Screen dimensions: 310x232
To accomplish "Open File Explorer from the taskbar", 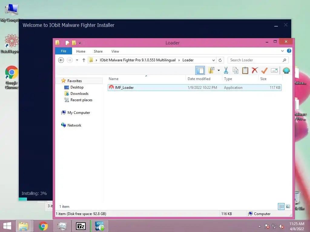I will (23, 226).
